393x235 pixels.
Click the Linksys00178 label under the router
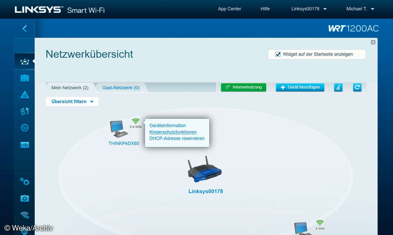point(206,191)
